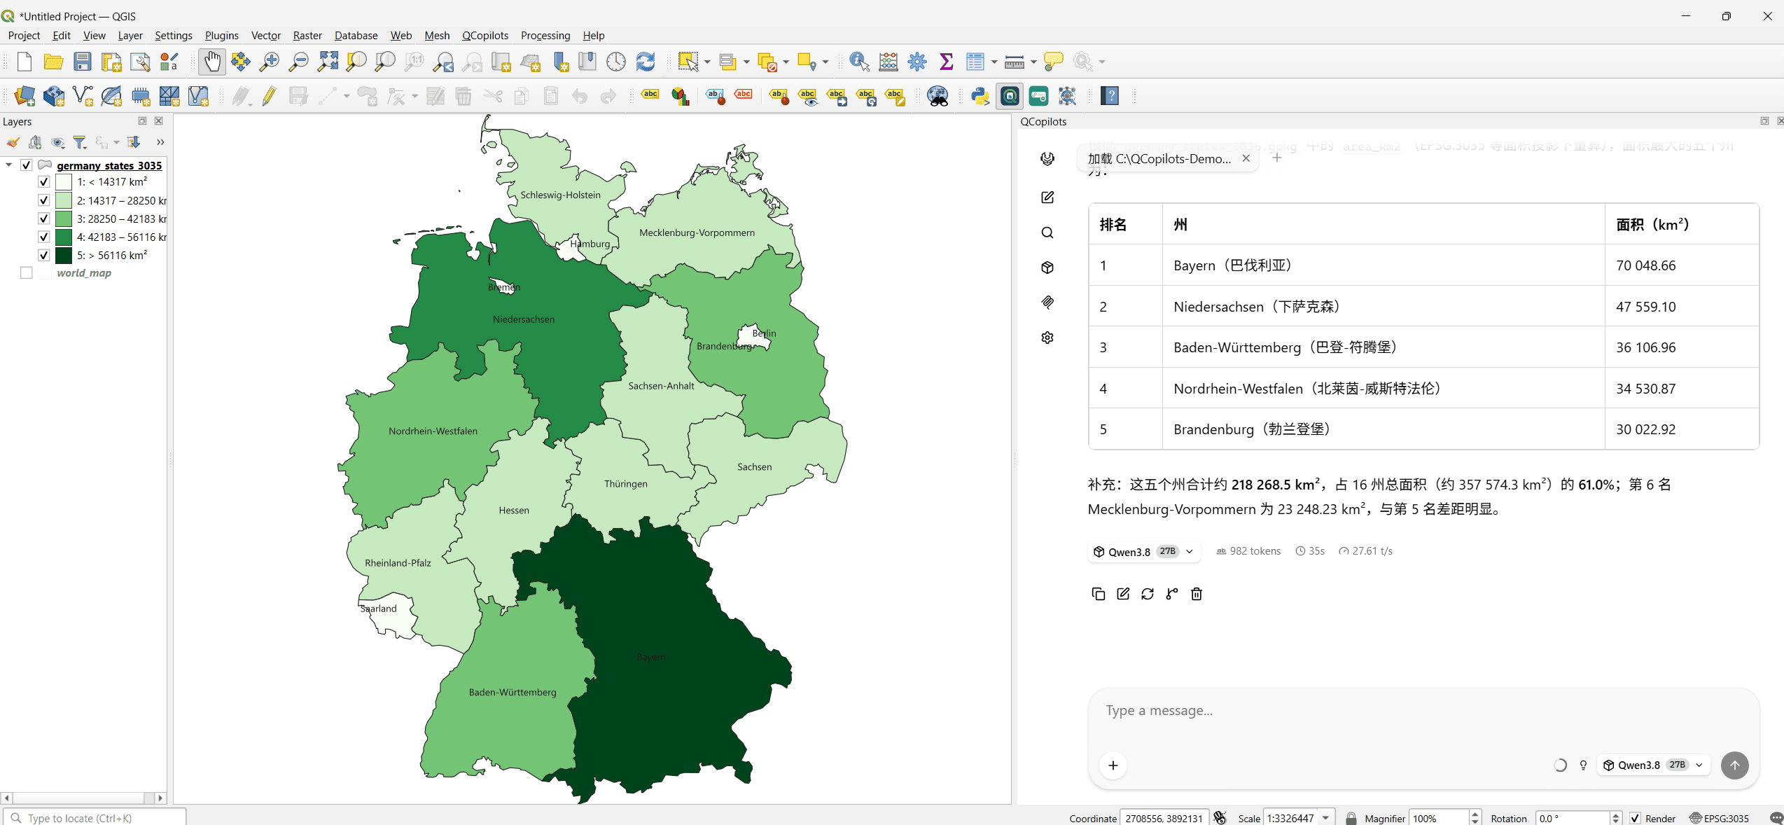
Task: Open QCopilots search sidebar icon
Action: pyautogui.click(x=1047, y=233)
